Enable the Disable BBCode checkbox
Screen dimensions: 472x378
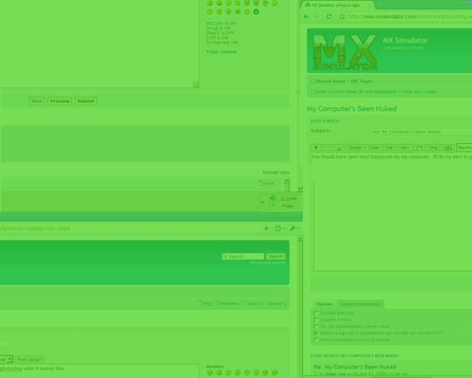click(316, 313)
